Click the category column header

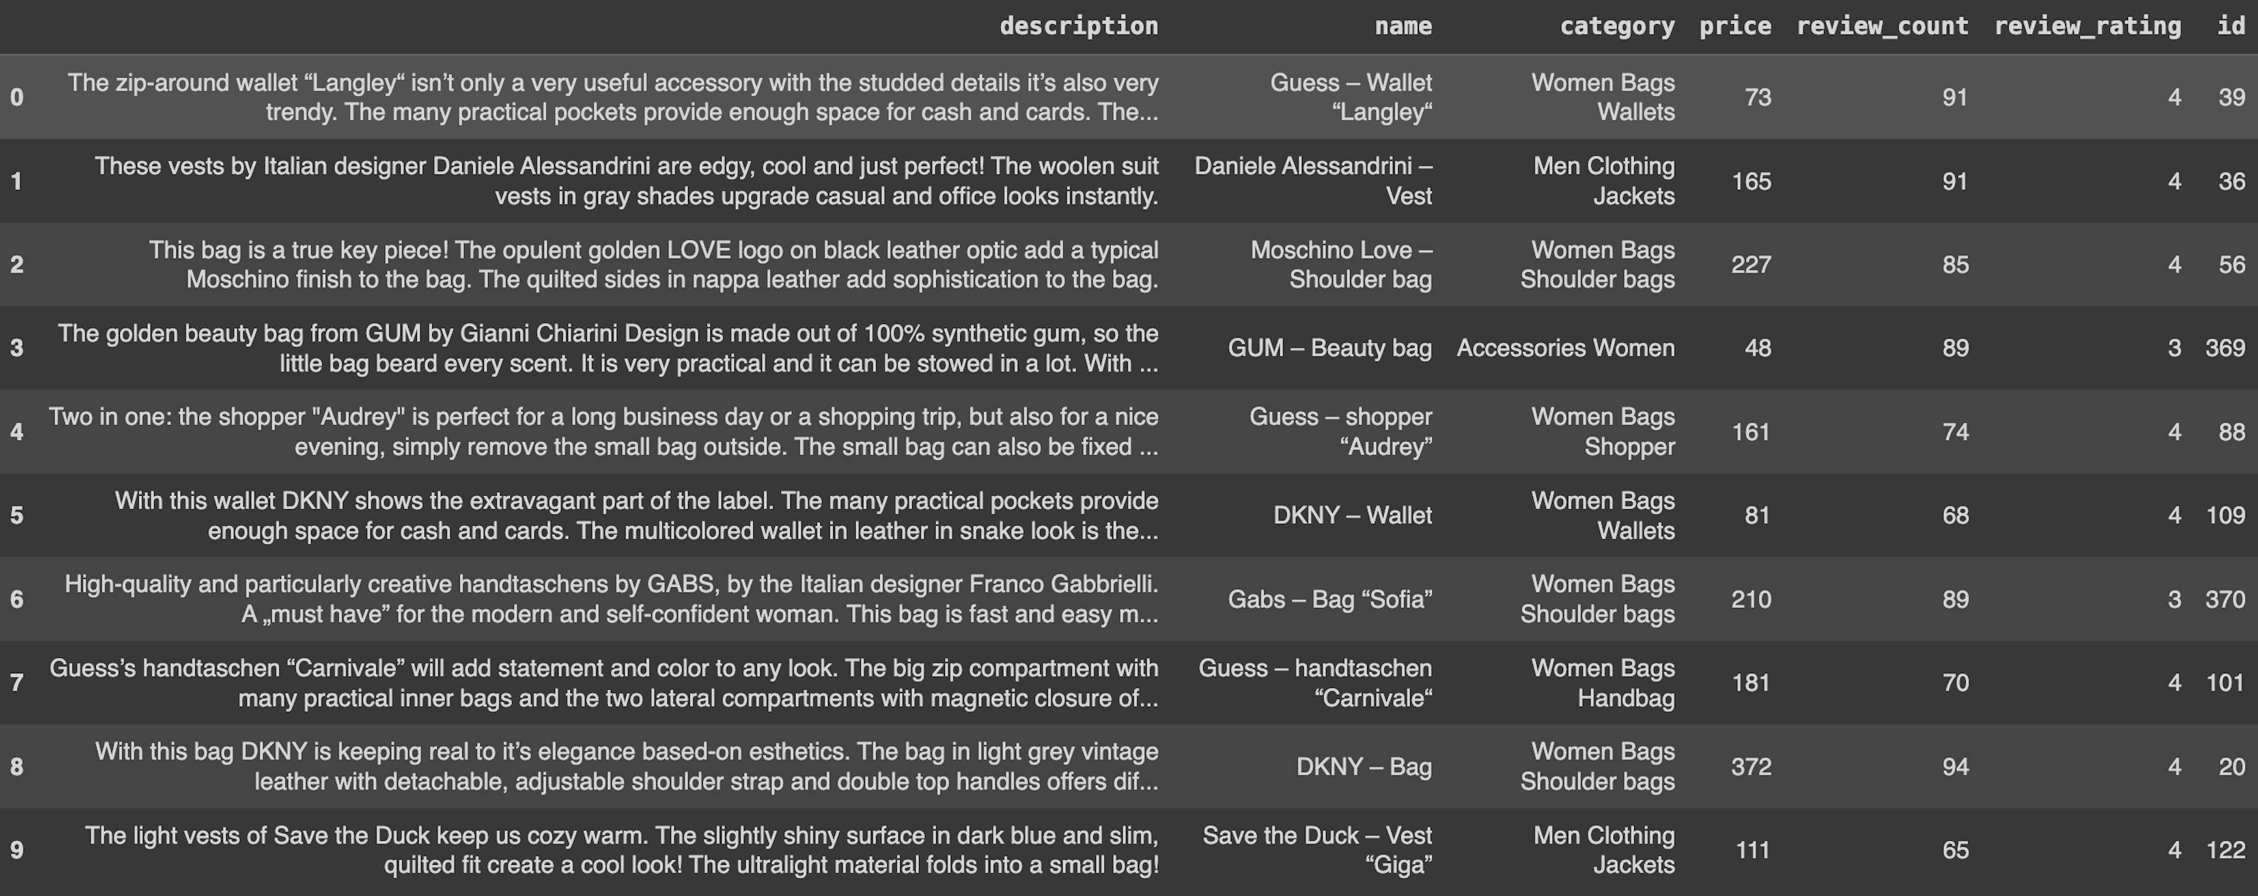pyautogui.click(x=1616, y=26)
